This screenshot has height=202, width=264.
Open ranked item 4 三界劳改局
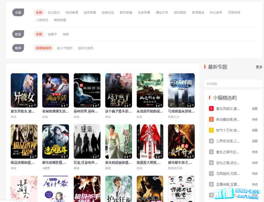(x=228, y=141)
